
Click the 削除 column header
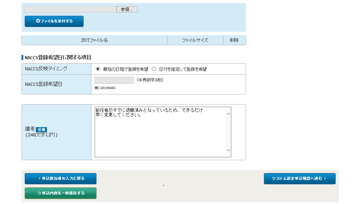pyautogui.click(x=234, y=40)
